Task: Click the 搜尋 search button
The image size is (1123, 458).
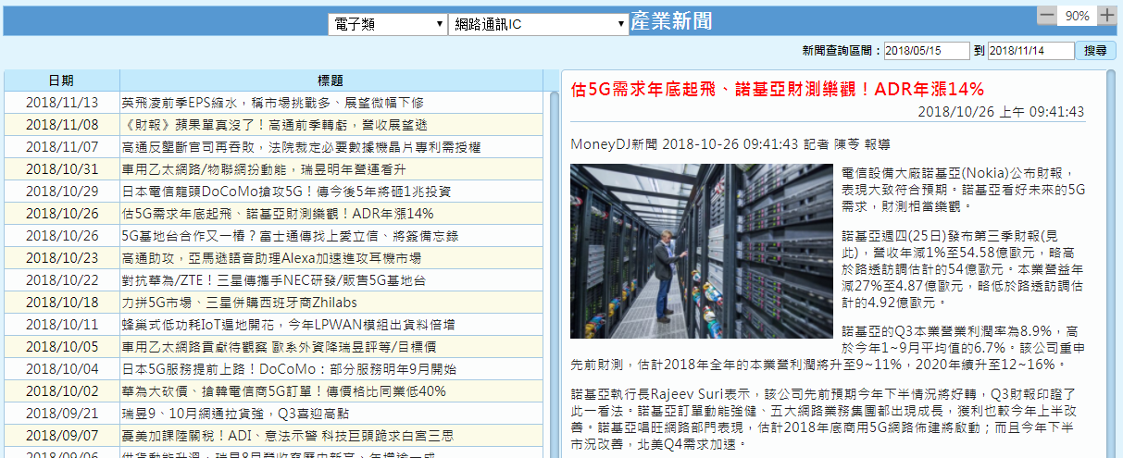Action: (x=1094, y=51)
